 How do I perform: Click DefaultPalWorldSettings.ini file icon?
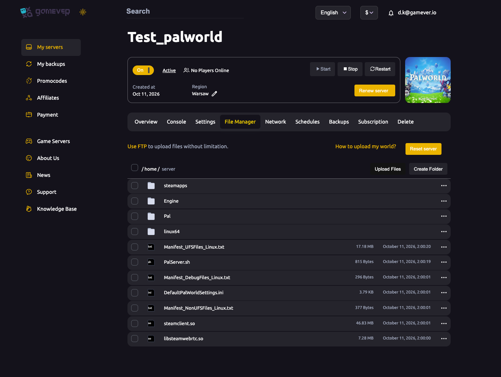151,293
